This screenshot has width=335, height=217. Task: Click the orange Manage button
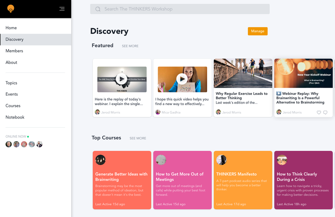[x=258, y=31]
